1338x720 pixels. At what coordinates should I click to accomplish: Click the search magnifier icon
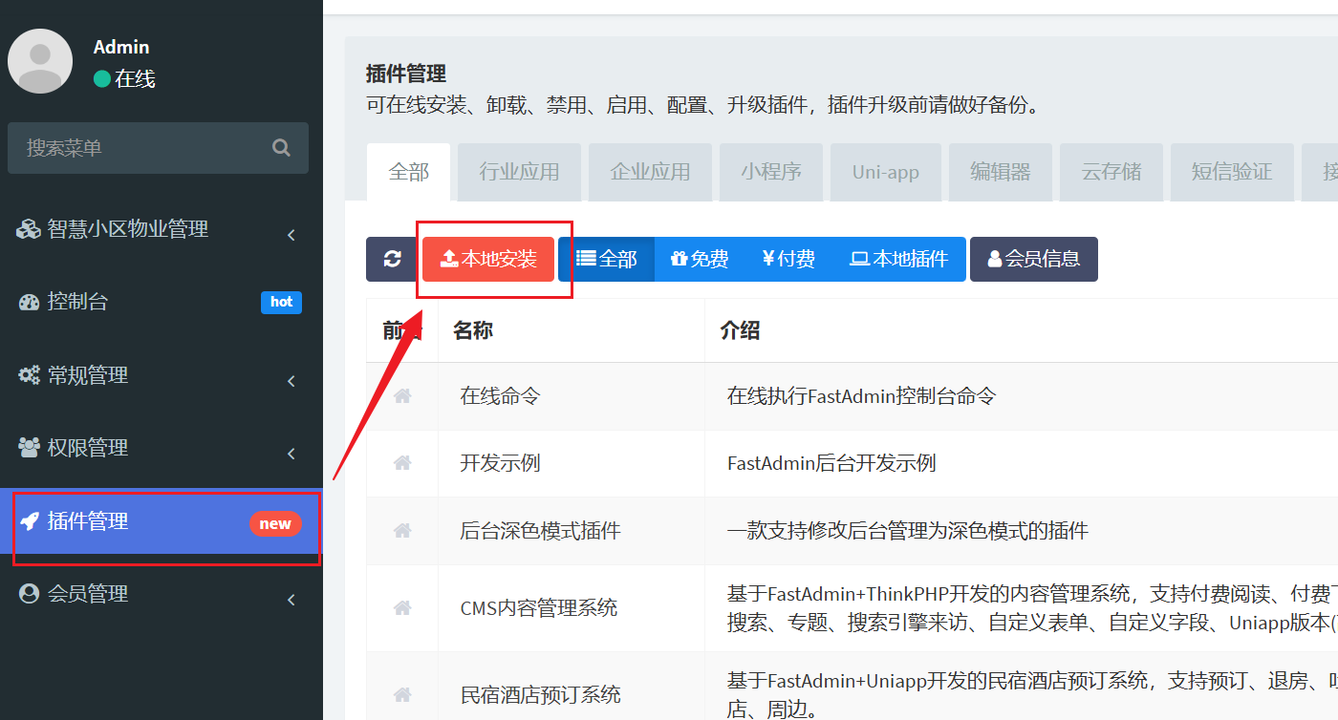[x=281, y=148]
